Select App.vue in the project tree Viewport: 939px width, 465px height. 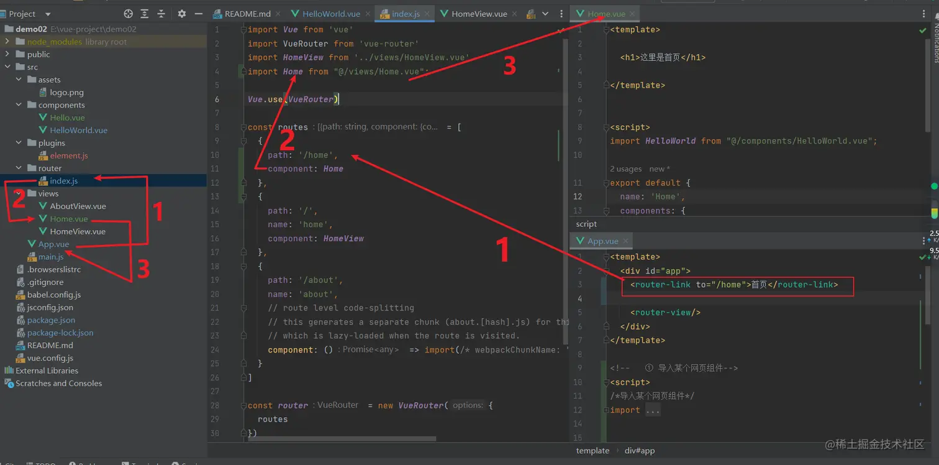coord(53,244)
